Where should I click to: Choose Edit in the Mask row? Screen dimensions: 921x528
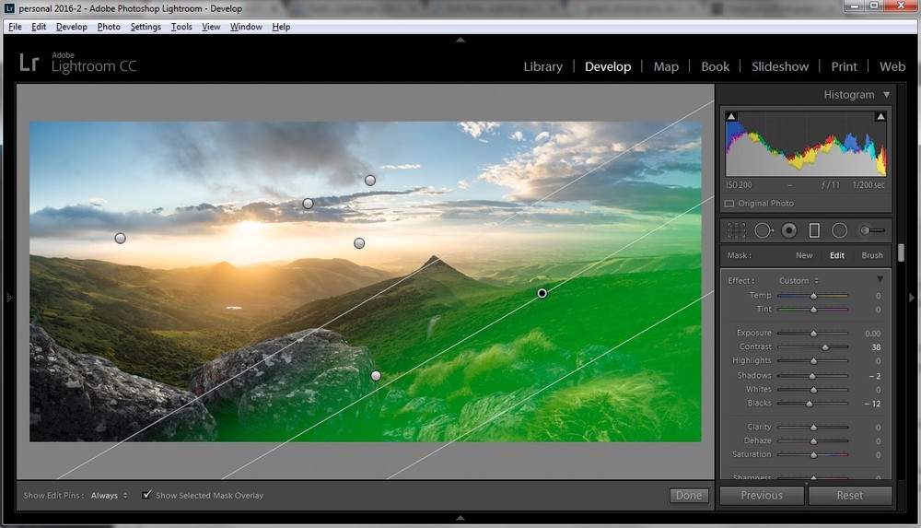coord(837,255)
